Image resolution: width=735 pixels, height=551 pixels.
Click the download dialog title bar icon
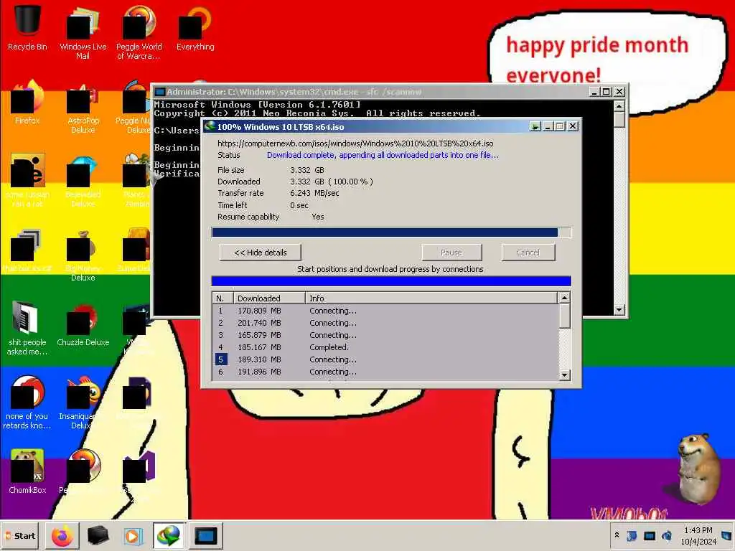click(210, 126)
